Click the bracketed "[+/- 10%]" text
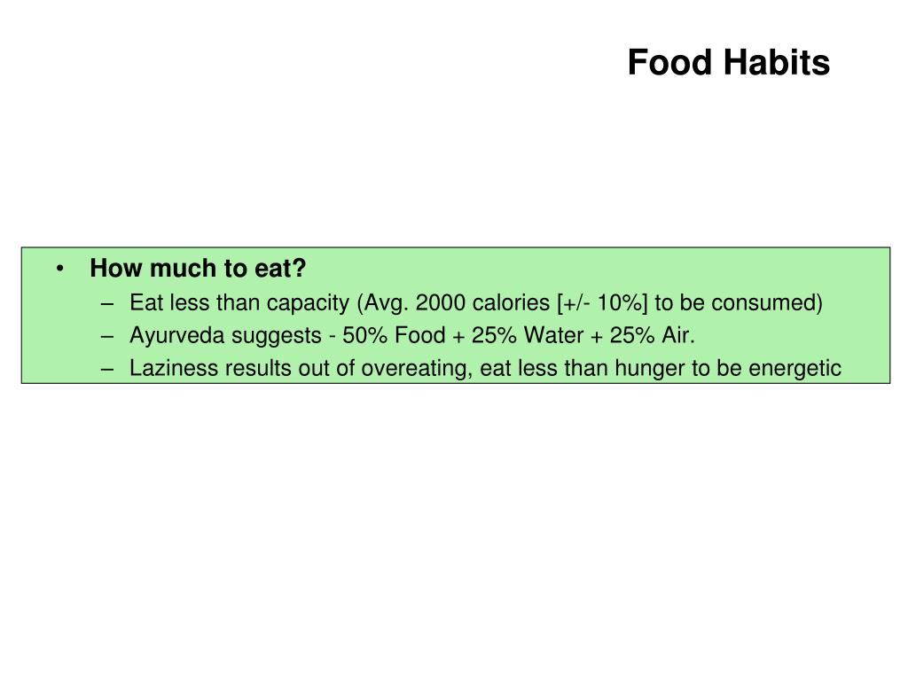908x681 pixels. [602, 303]
